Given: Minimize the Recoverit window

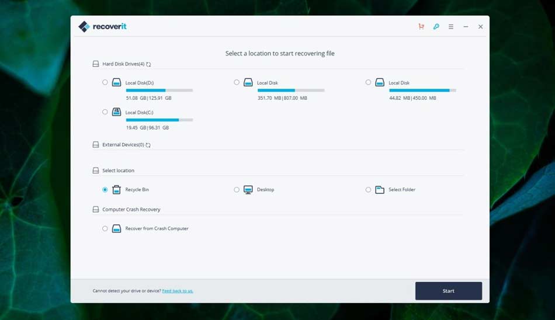Looking at the screenshot, I should point(466,26).
